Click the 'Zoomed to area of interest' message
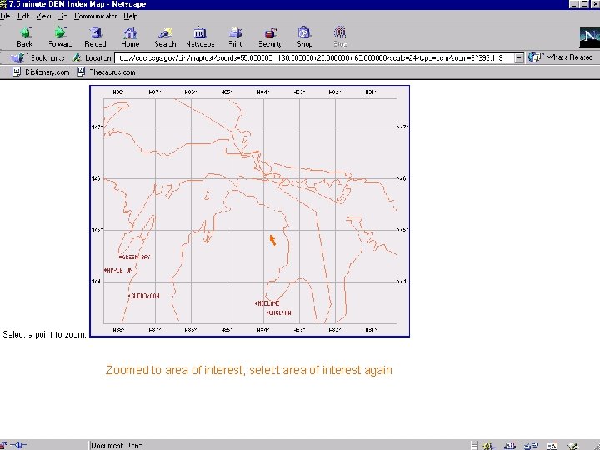This screenshot has height=450, width=600. click(248, 370)
